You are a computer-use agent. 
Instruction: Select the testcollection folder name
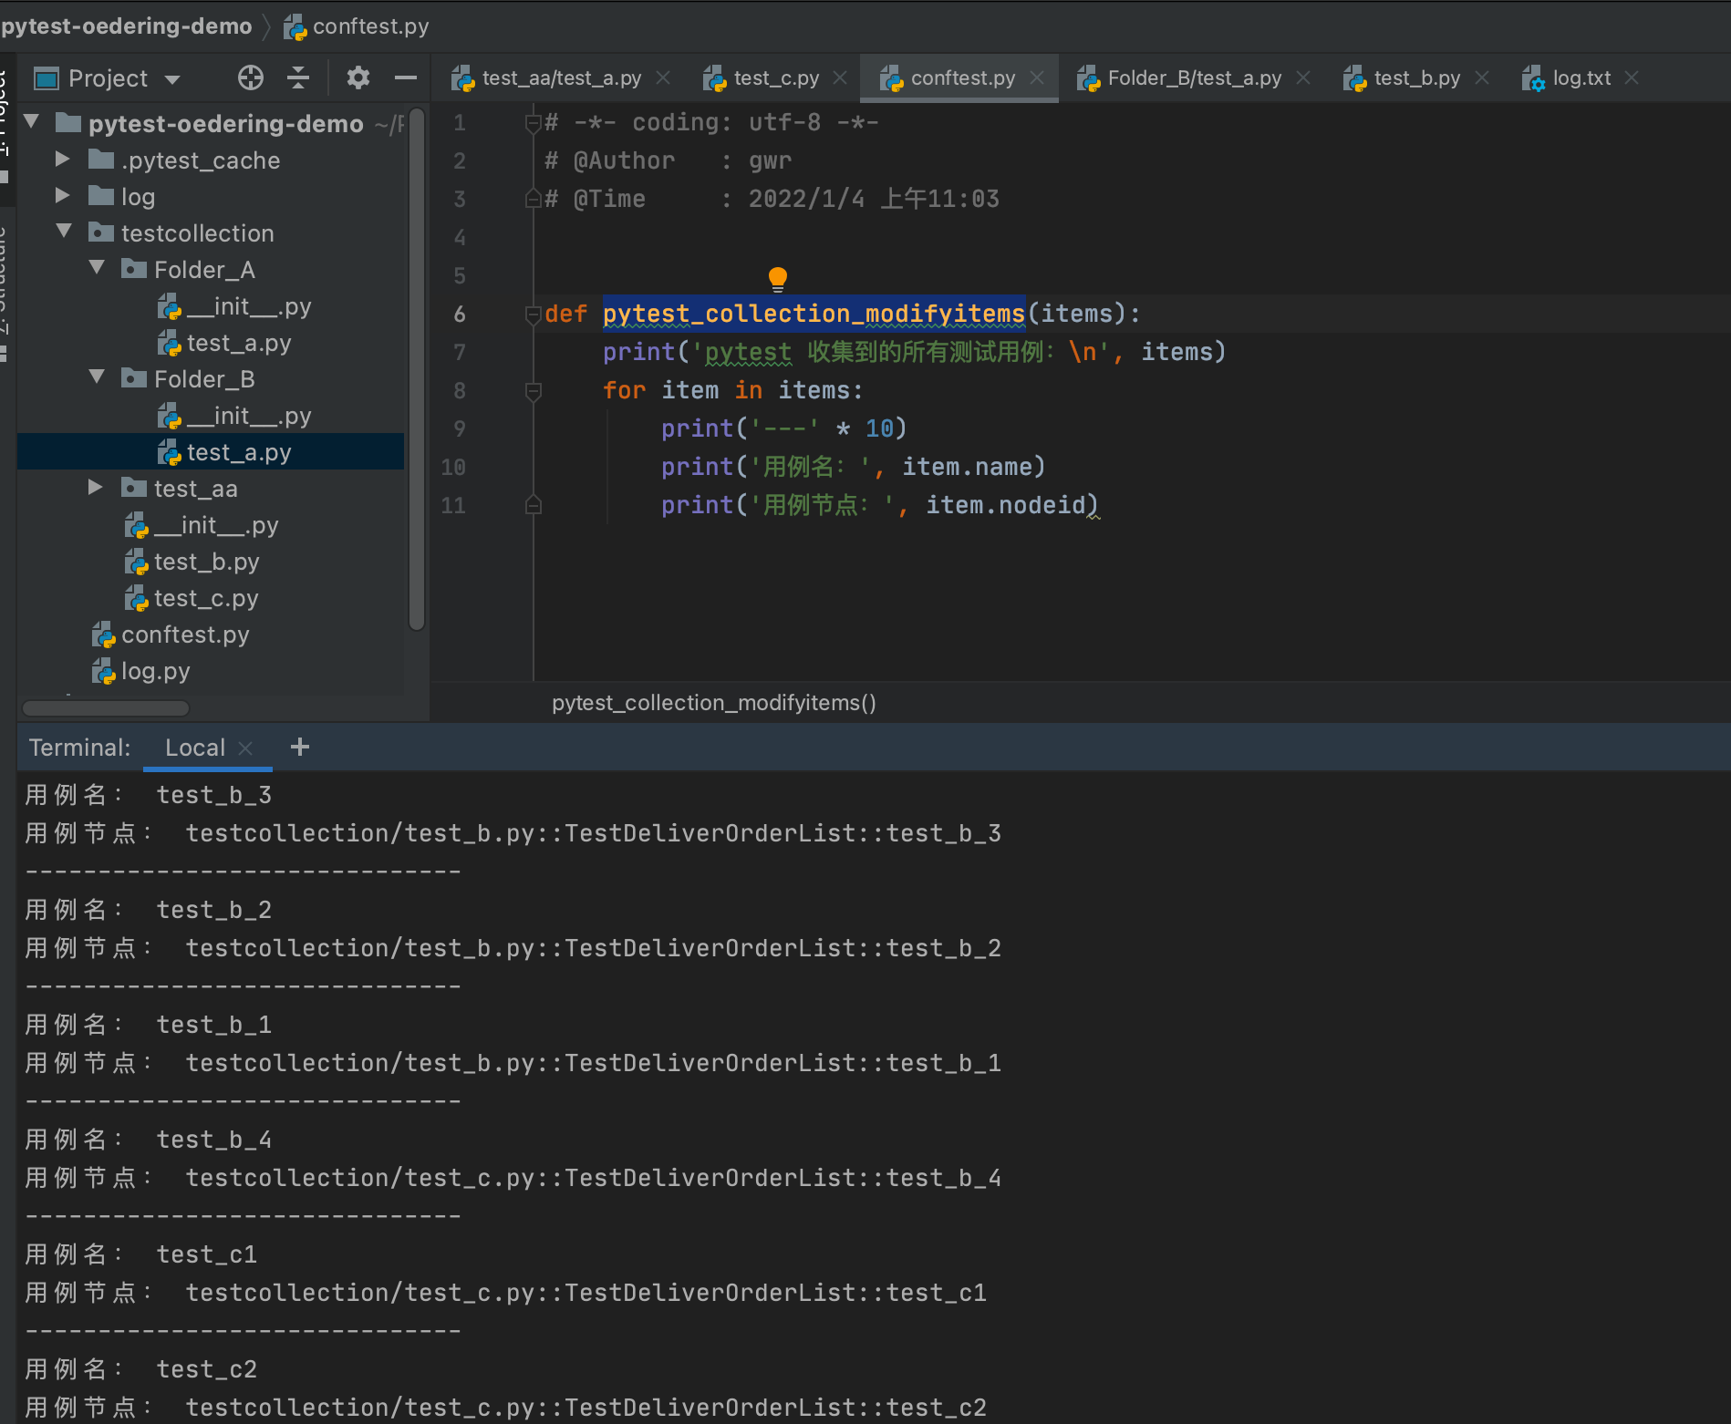197,233
